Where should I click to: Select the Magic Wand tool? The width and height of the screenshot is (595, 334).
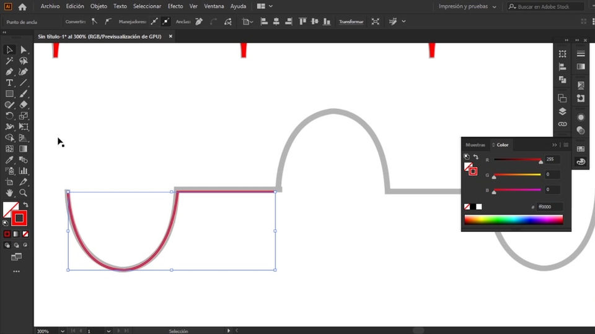point(9,61)
